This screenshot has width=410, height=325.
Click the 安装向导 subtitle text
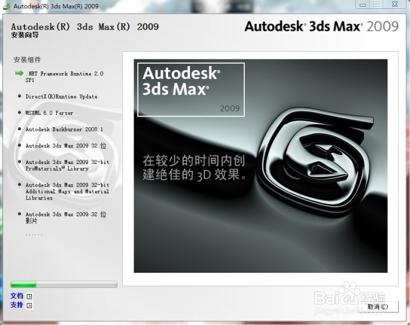point(25,35)
